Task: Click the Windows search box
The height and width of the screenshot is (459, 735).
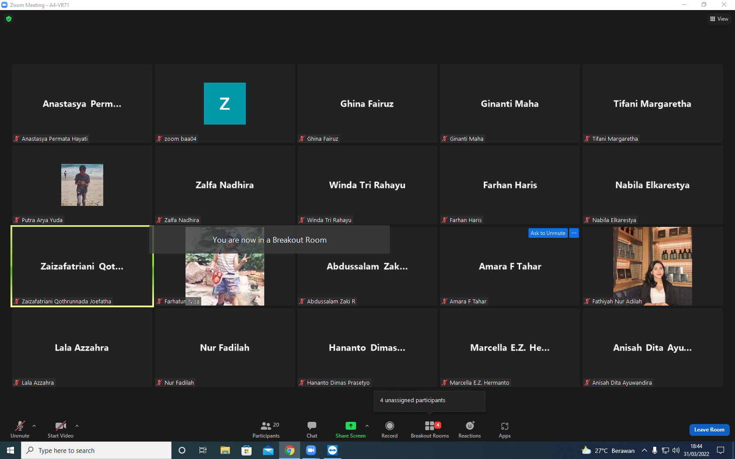Action: [x=96, y=450]
